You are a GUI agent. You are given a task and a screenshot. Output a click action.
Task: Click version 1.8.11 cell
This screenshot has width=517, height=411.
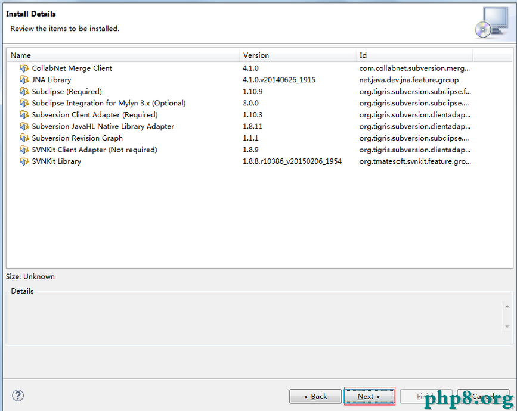point(253,126)
